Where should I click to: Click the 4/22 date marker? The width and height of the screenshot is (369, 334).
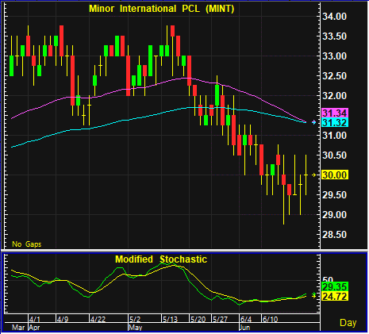98,319
